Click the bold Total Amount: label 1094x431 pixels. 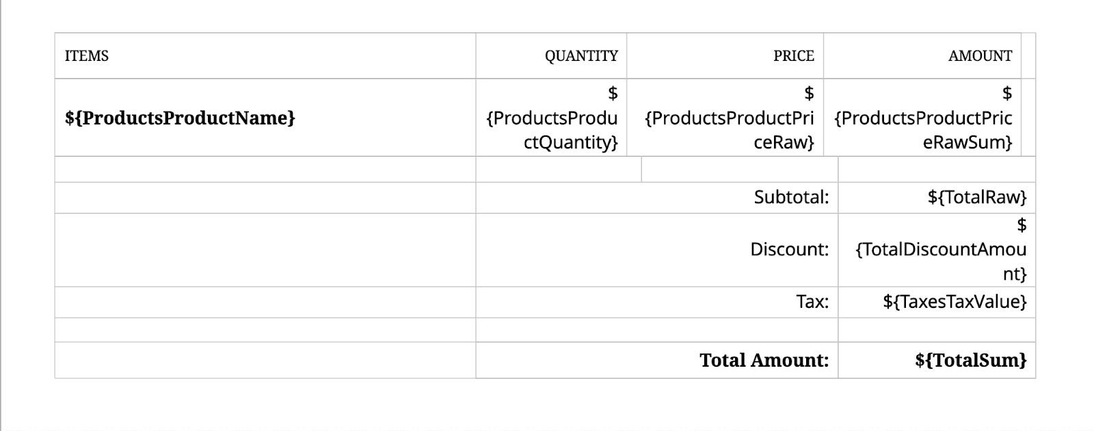point(764,361)
